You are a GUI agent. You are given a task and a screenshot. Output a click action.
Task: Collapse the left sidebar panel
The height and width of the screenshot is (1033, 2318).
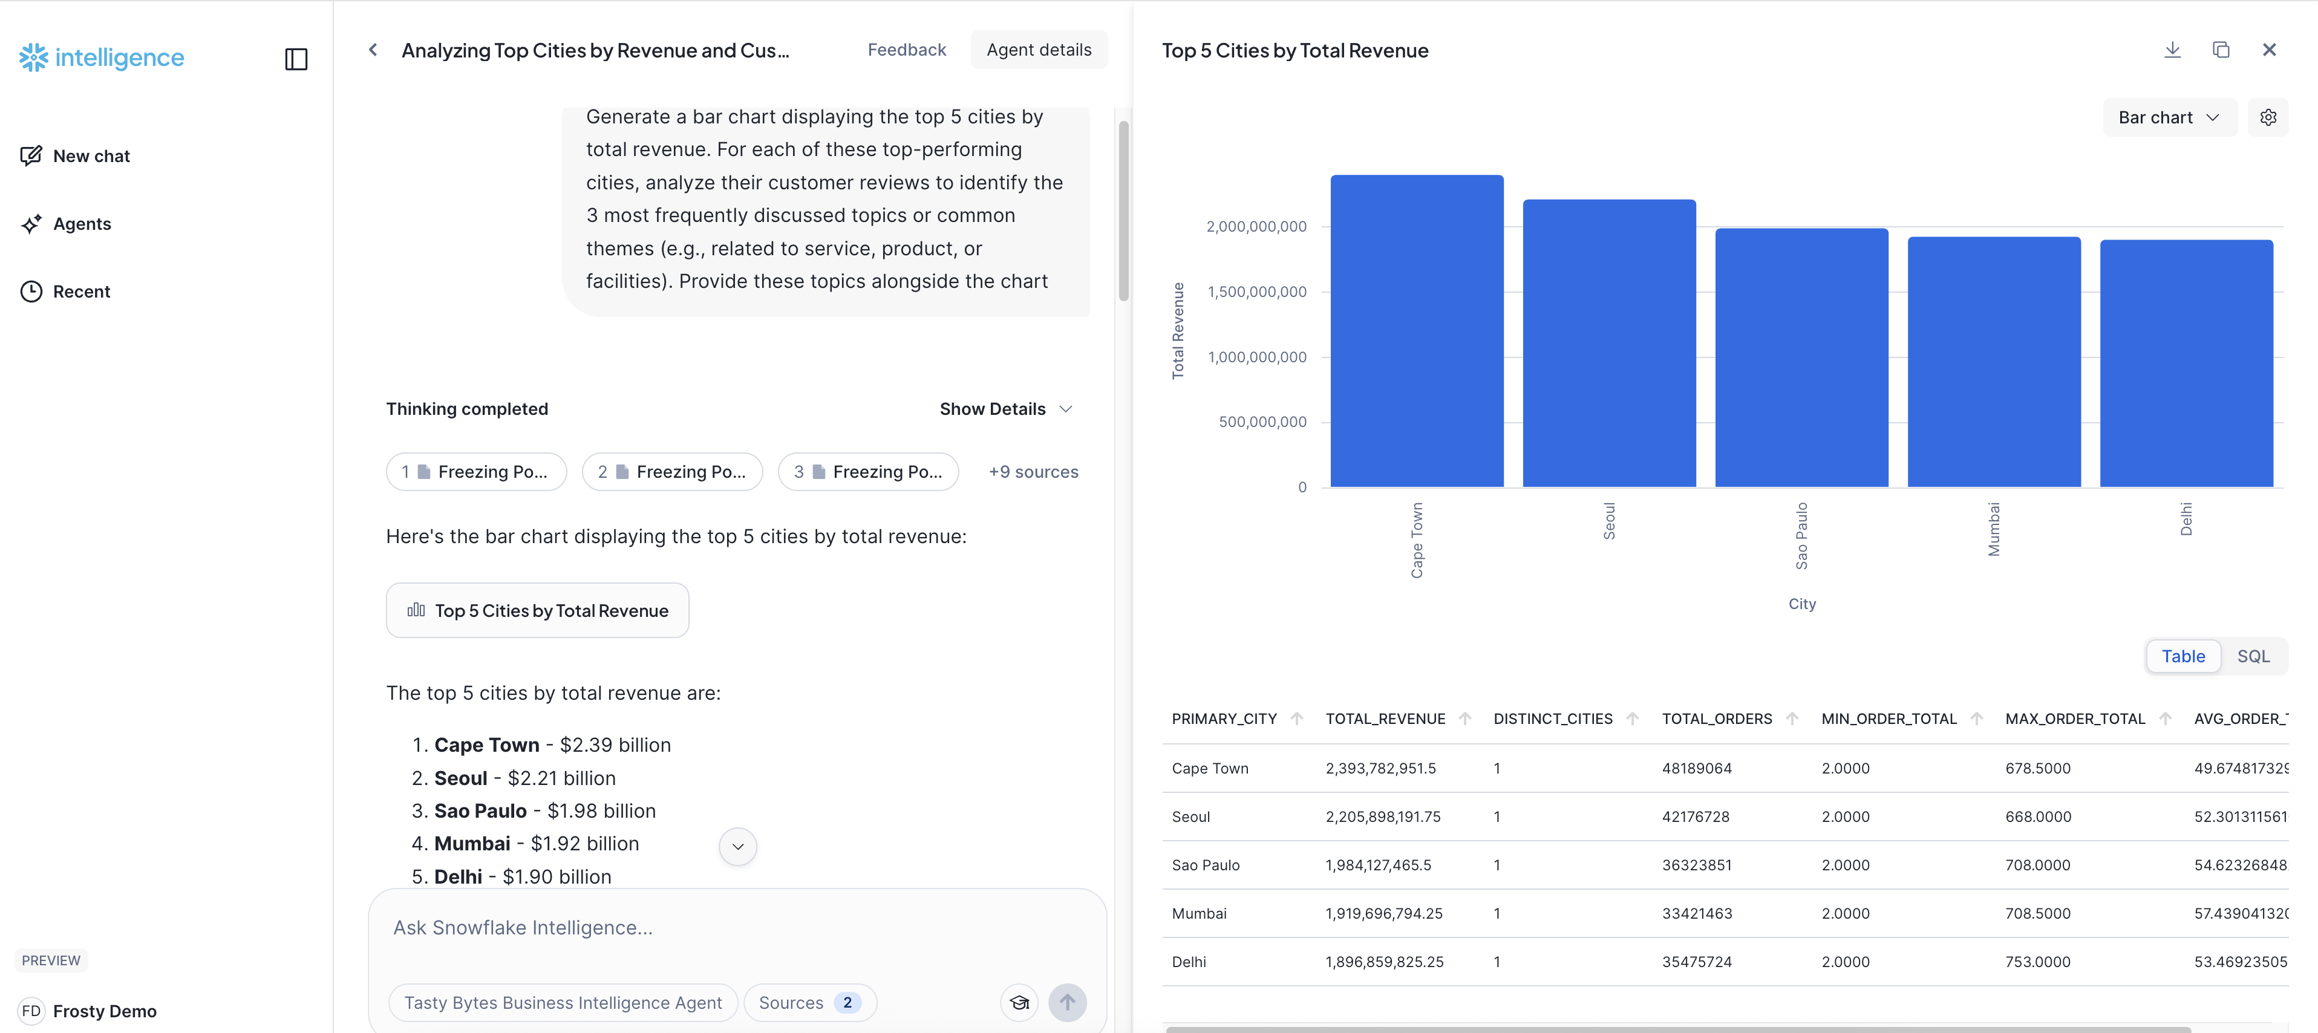[296, 59]
